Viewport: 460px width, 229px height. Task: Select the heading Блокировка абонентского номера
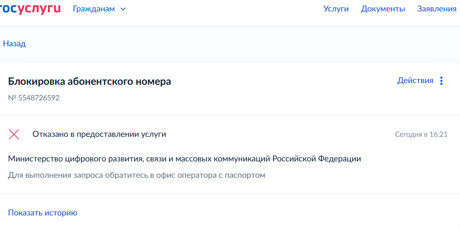pyautogui.click(x=90, y=82)
